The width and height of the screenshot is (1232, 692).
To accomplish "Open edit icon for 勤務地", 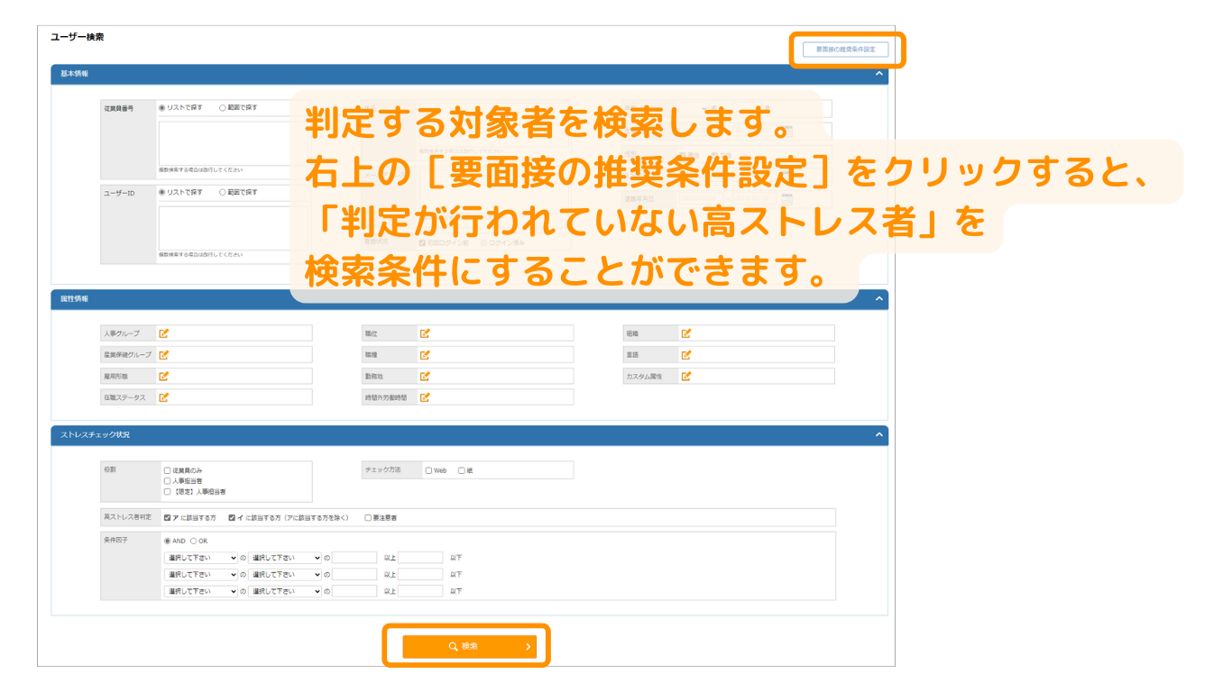I will [x=425, y=376].
